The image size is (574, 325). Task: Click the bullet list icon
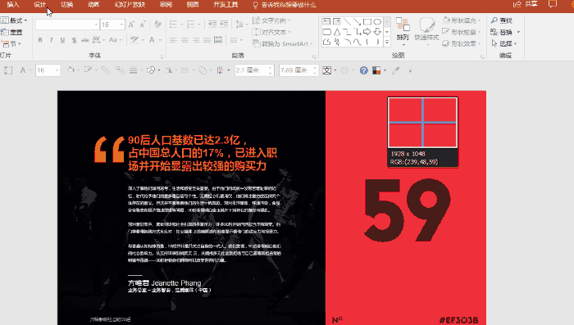(x=173, y=25)
